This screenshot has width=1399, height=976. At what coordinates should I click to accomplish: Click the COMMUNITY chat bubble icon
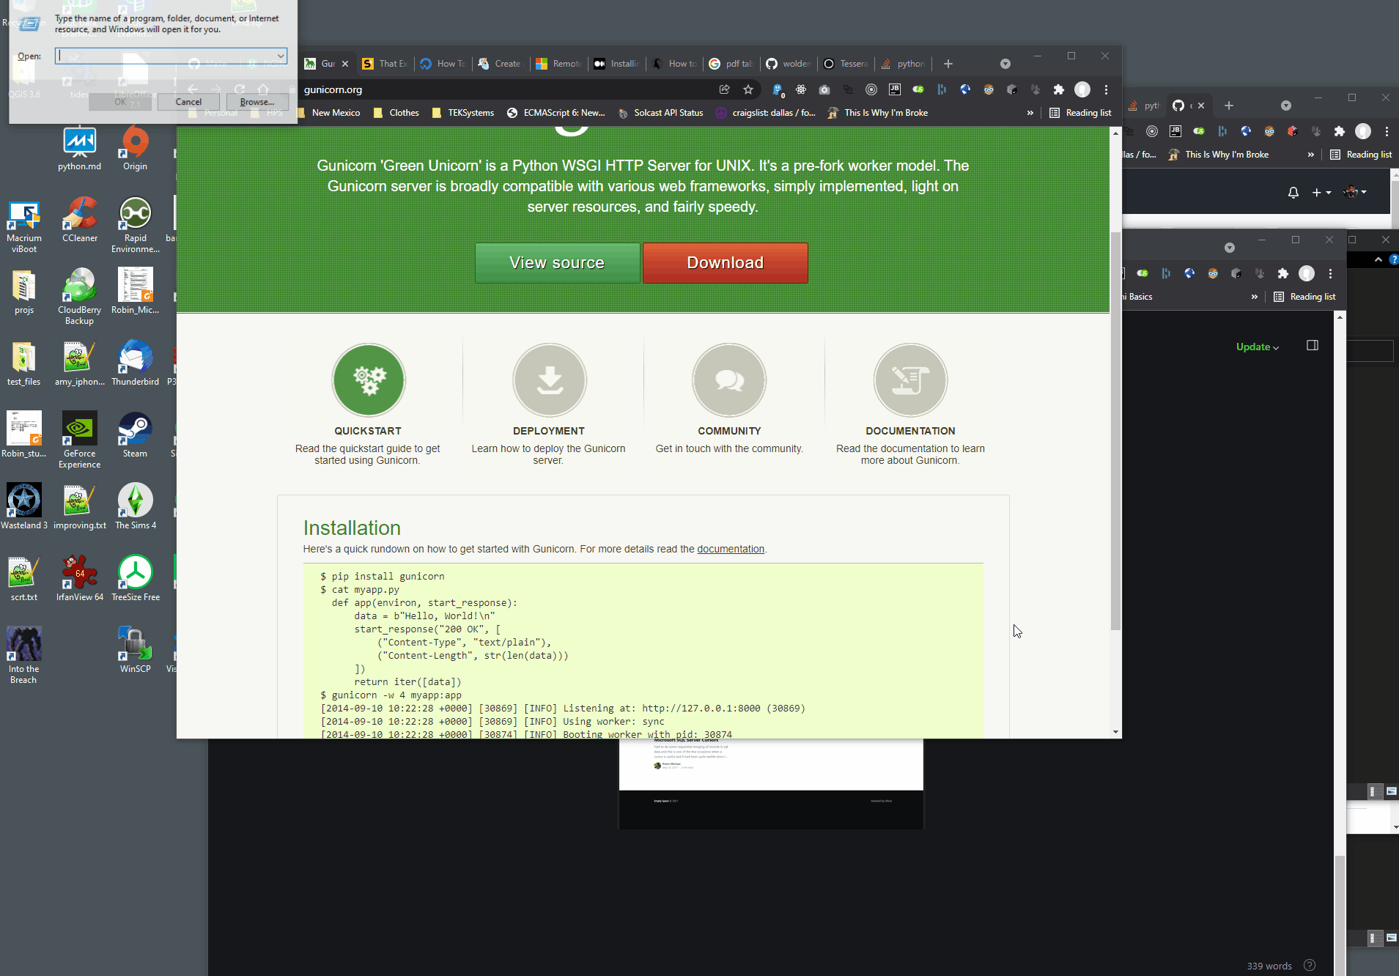[728, 380]
